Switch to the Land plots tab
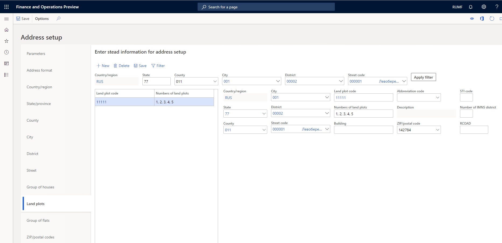 click(x=35, y=204)
